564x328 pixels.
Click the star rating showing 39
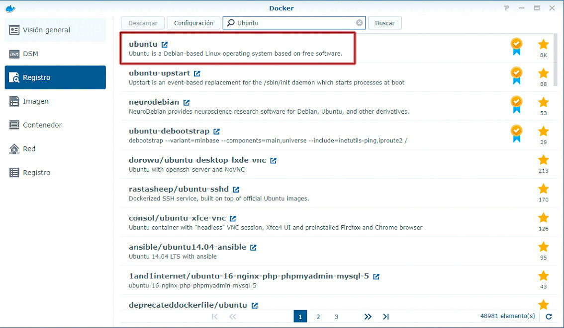click(543, 135)
